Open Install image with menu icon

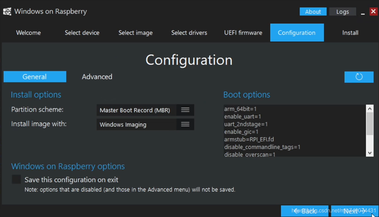pos(185,124)
